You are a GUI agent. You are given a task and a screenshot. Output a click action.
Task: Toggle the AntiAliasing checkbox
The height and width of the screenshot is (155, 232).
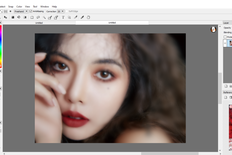31,11
